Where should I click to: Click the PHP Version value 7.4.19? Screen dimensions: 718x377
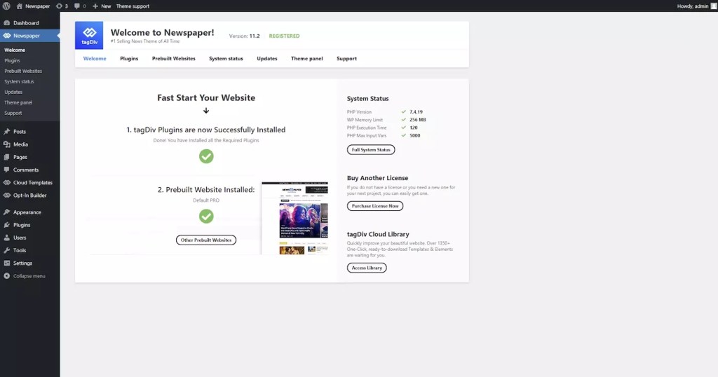click(x=416, y=112)
